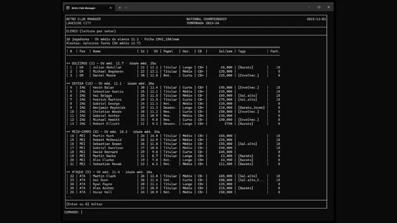Screen dimensions: 397x223
Task: Click player name Patrick Martins
Action: pos(107,100)
